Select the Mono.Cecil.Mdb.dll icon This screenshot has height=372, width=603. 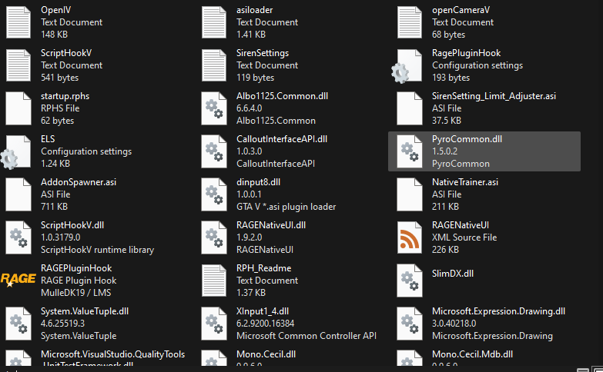(x=409, y=358)
